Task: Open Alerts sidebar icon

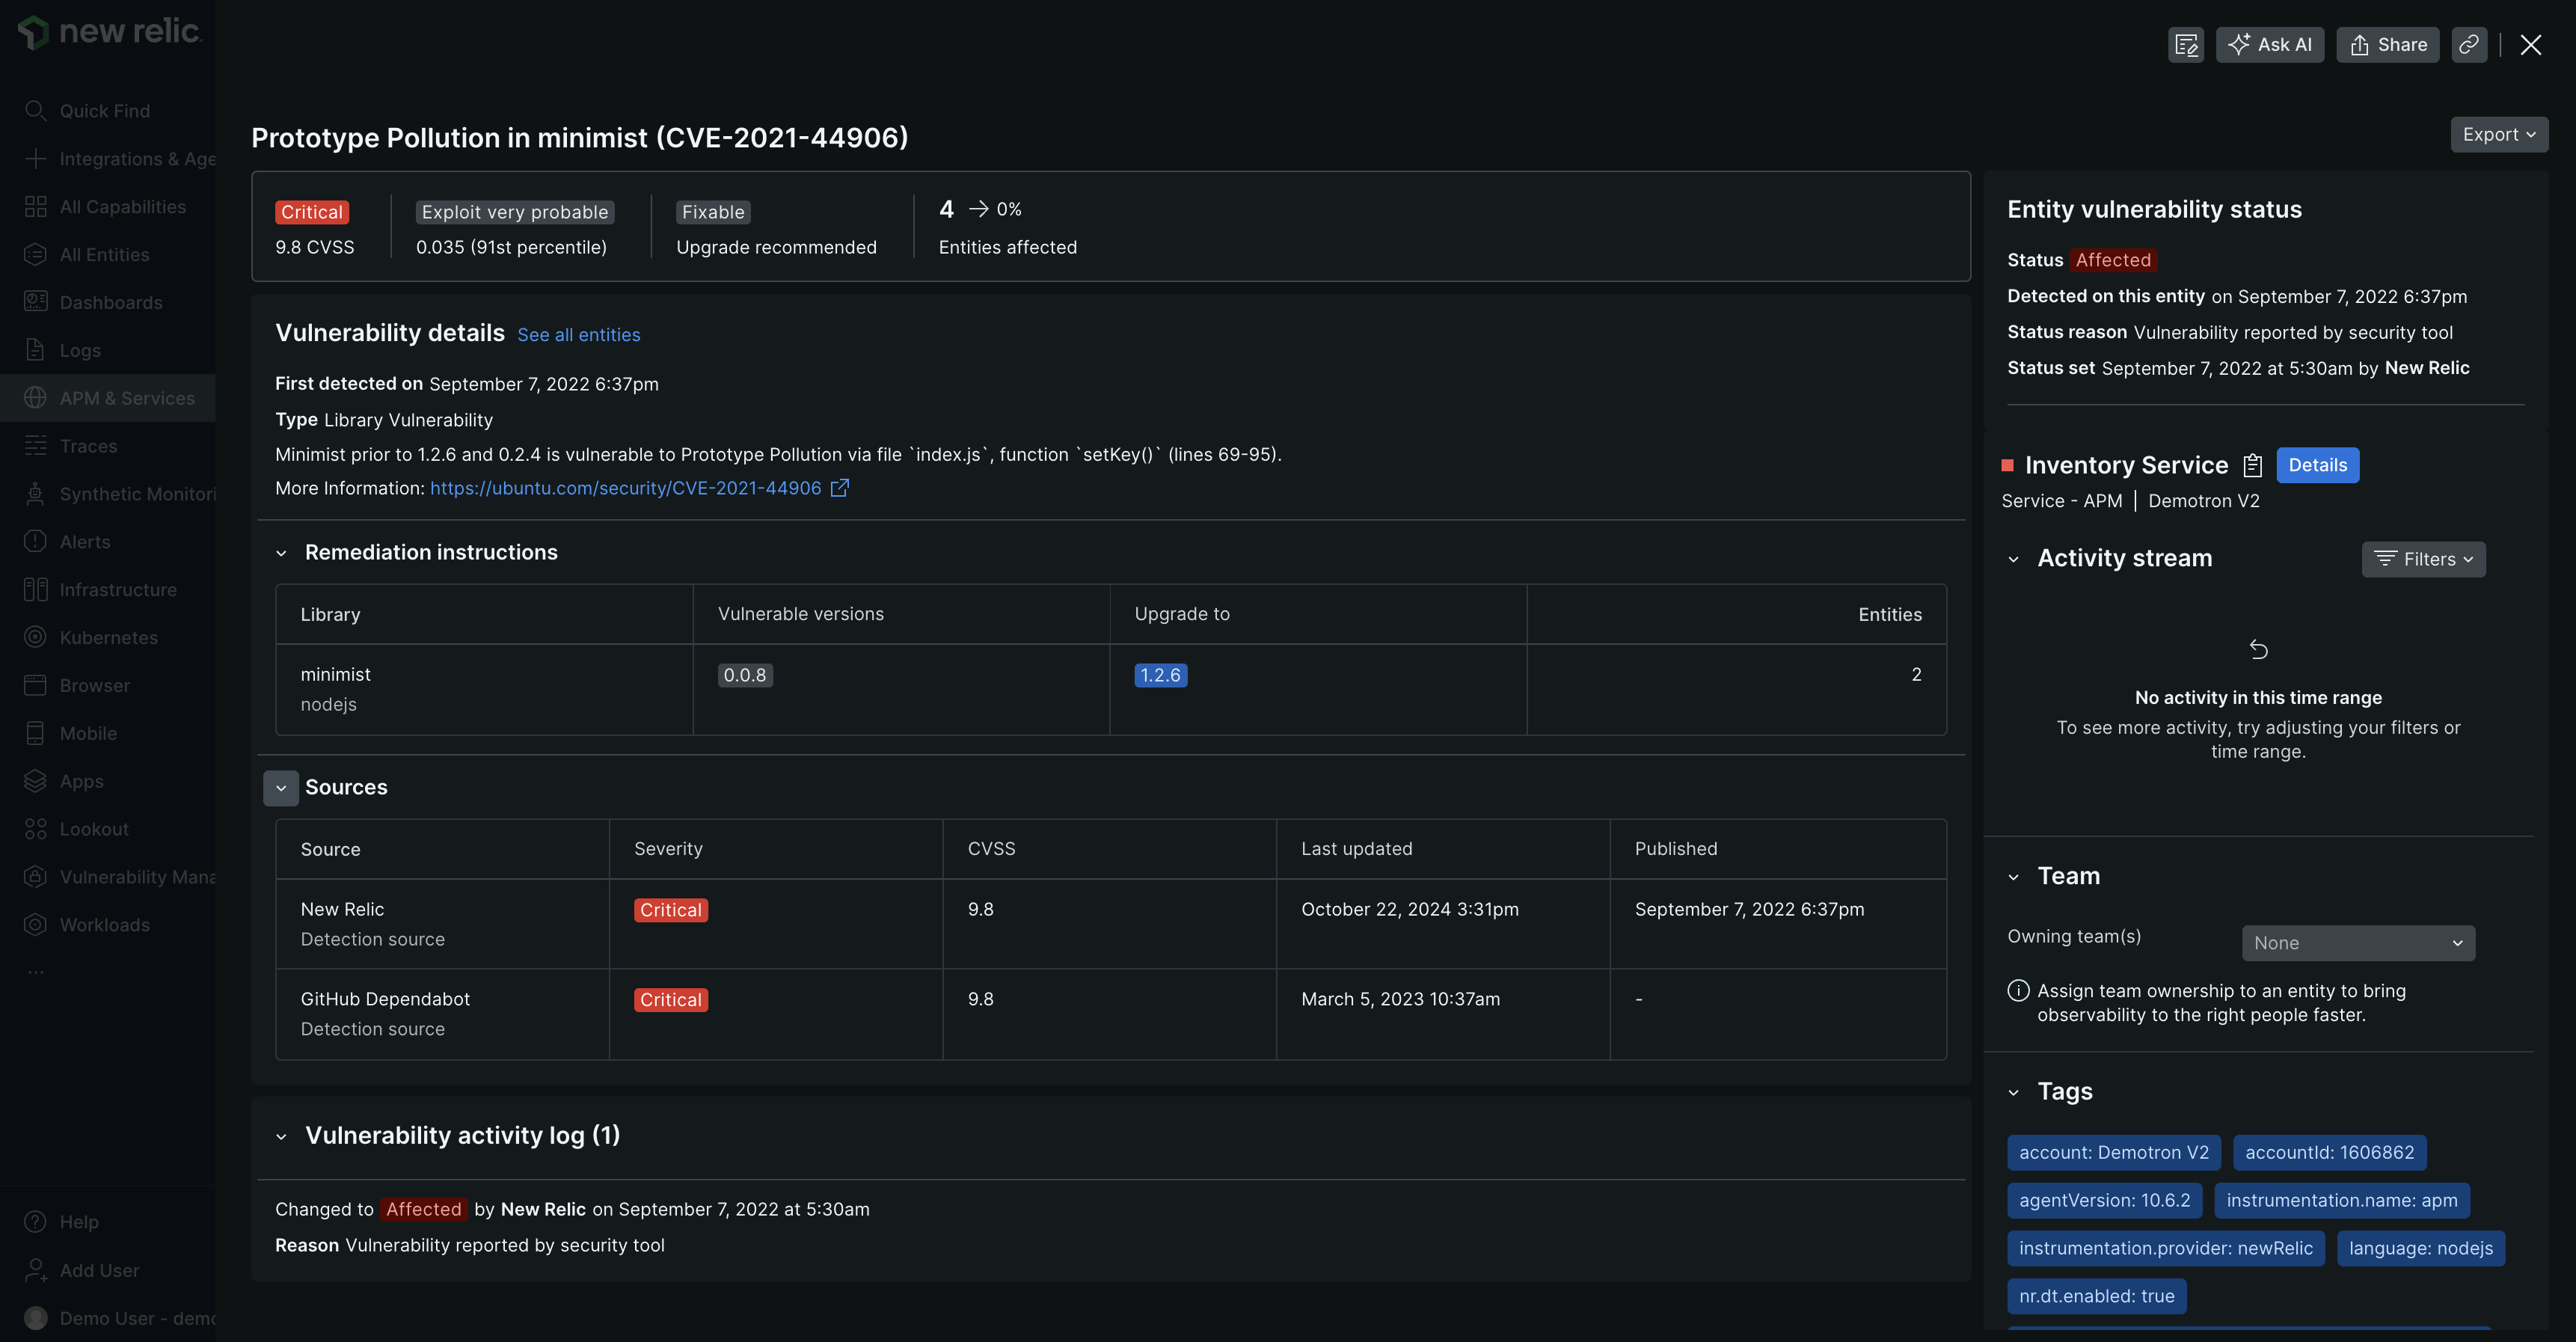Action: (x=35, y=542)
